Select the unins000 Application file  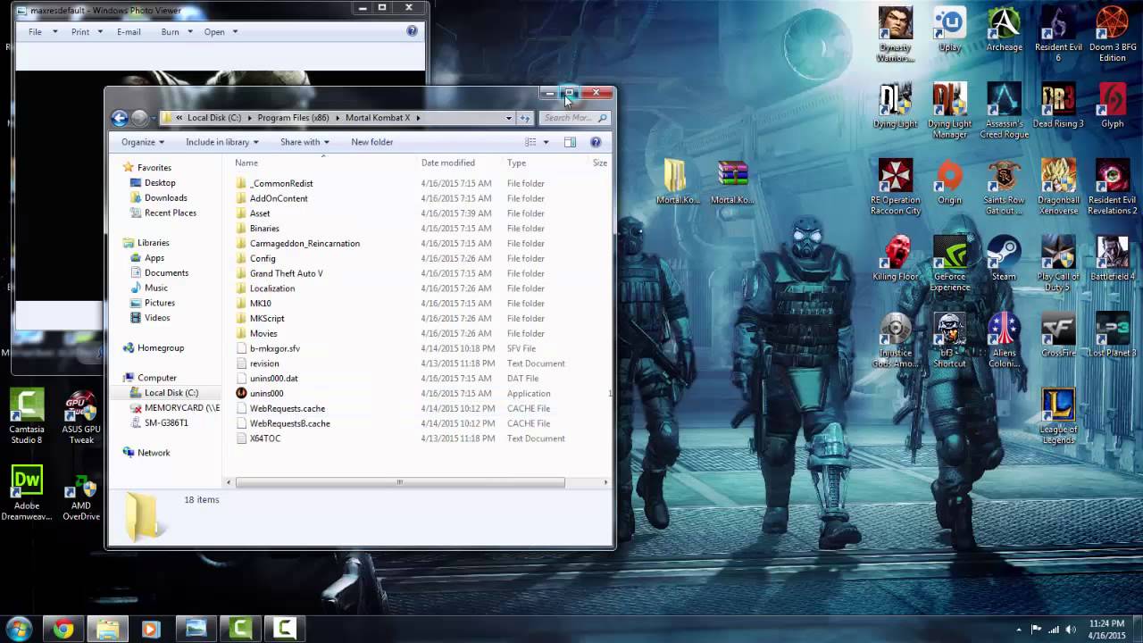[x=266, y=393]
